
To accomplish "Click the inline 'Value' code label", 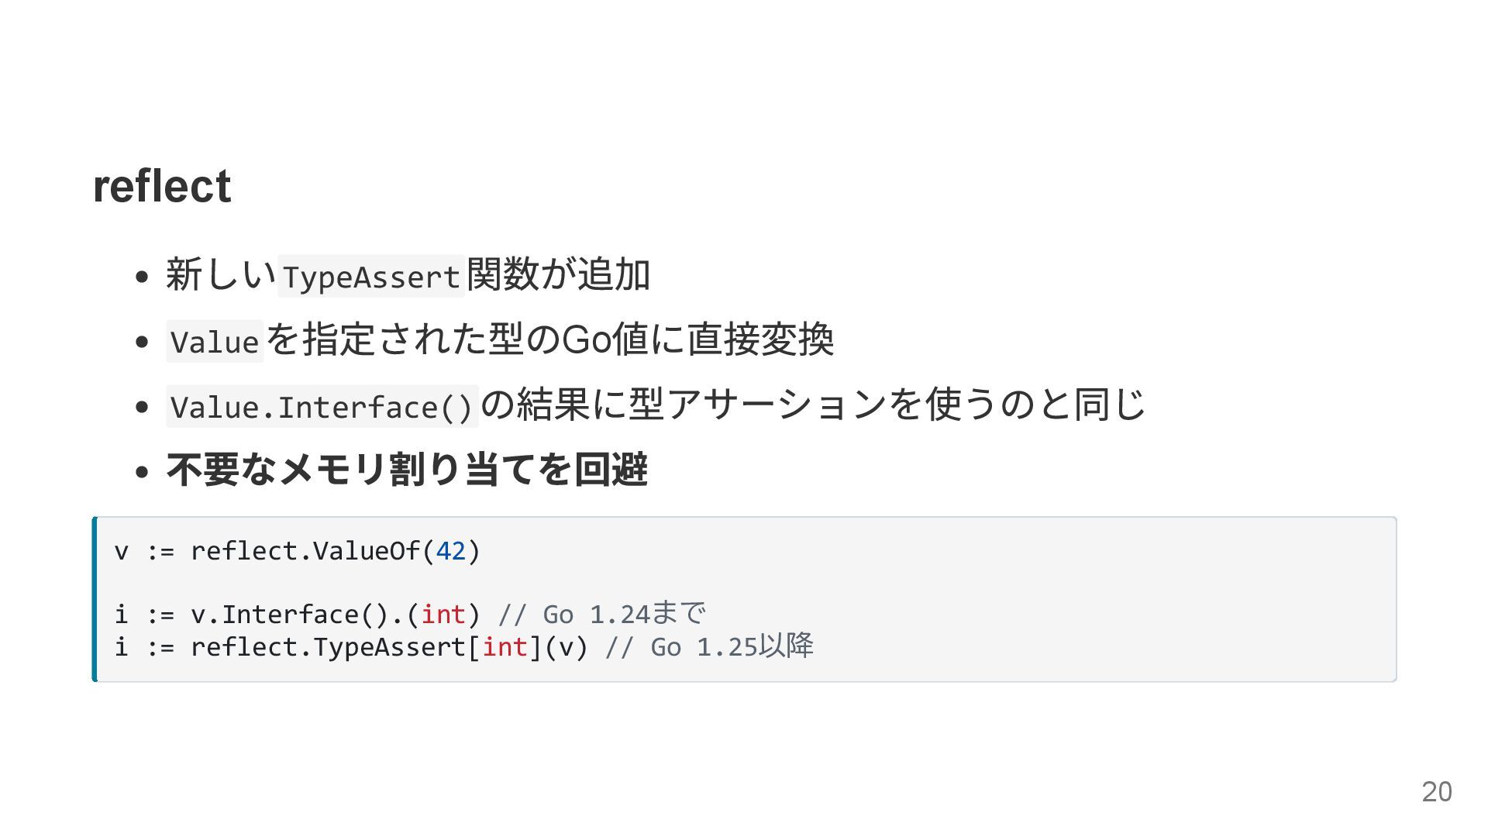I will click(215, 342).
